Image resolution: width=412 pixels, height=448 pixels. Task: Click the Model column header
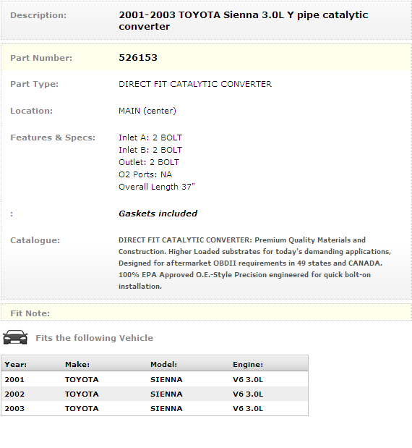coord(164,364)
